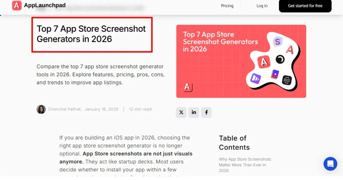The width and height of the screenshot is (343, 180).
Task: Click Get started for free button
Action: click(305, 6)
